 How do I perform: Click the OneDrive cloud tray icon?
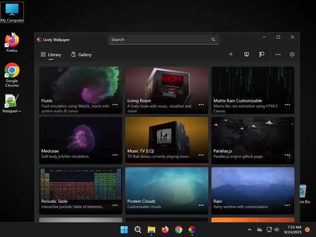260,230
